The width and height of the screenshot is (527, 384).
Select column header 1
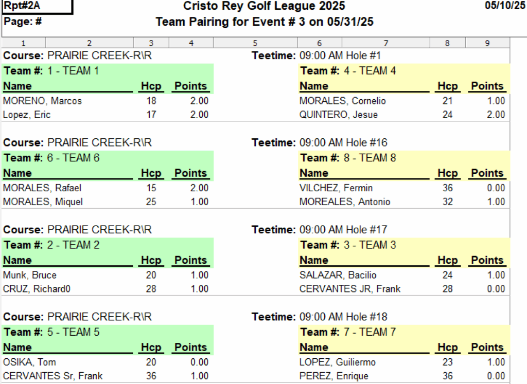pyautogui.click(x=24, y=43)
